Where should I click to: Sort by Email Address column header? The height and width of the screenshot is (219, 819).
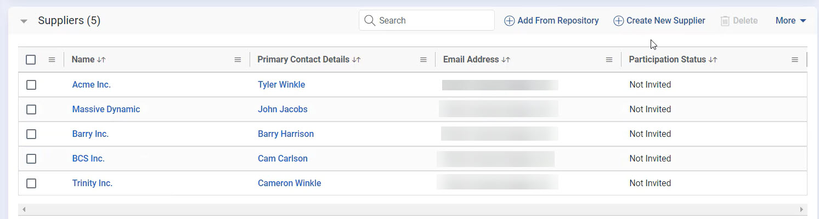pyautogui.click(x=506, y=60)
